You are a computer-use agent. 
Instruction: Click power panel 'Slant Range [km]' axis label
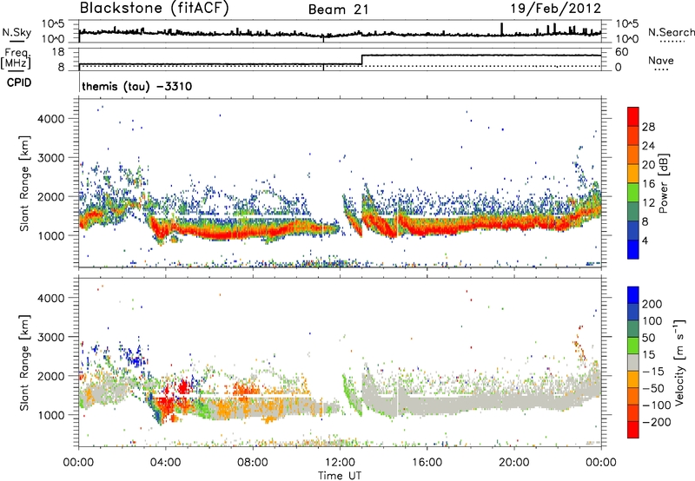coord(24,183)
